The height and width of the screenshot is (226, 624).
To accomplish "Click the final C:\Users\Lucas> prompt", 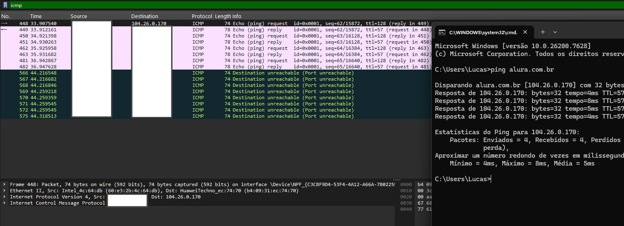I will point(463,179).
